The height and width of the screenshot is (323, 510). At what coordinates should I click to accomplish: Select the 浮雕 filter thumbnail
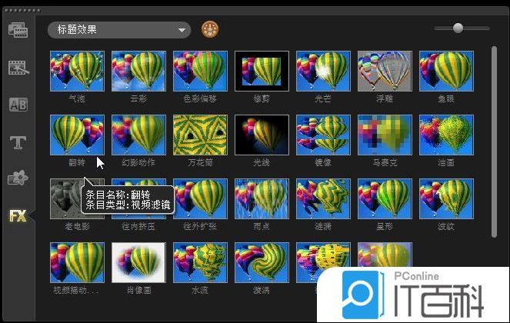pyautogui.click(x=385, y=71)
